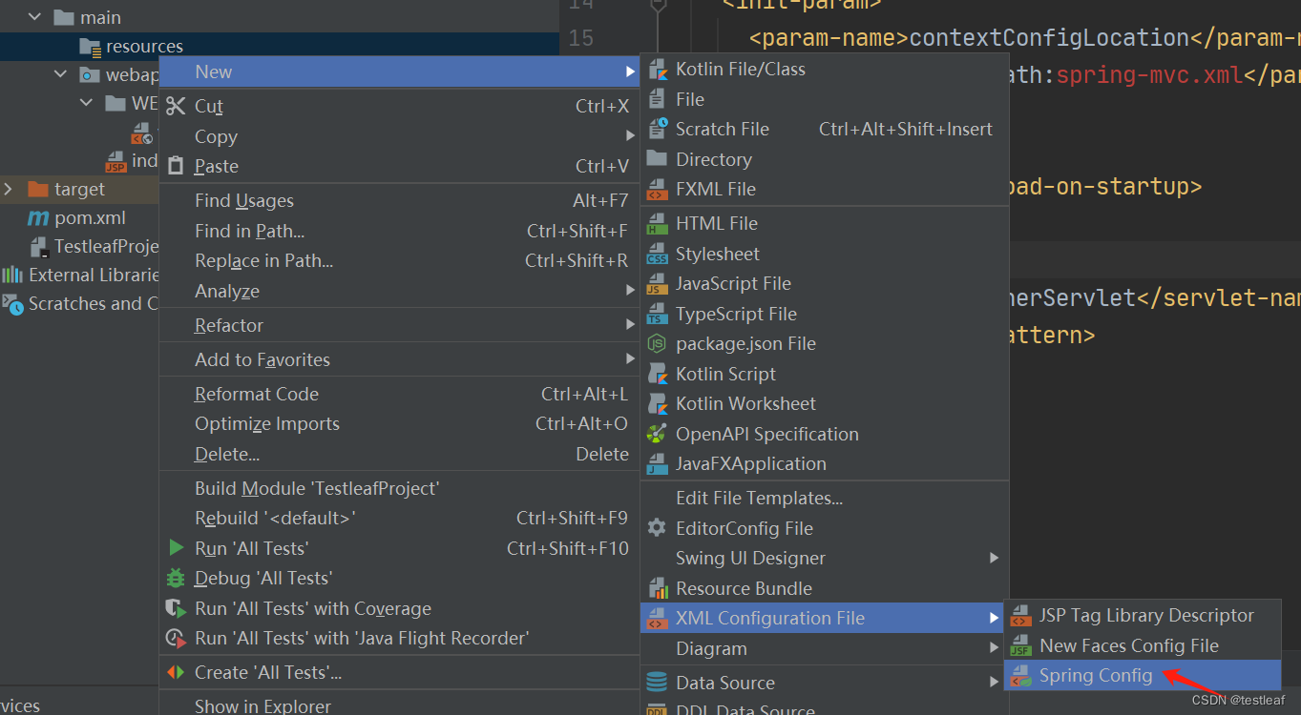Click the Spring Config icon
This screenshot has height=715, width=1301.
(x=1021, y=676)
